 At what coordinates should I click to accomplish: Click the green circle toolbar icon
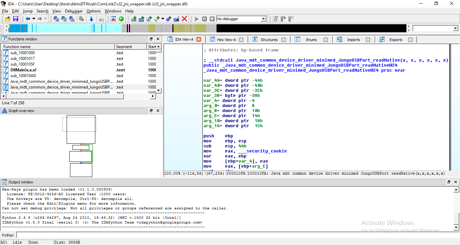121,19
